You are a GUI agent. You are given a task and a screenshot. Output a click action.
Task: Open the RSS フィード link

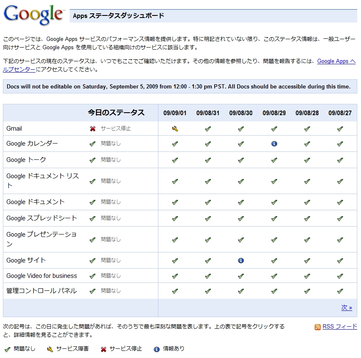(340, 326)
